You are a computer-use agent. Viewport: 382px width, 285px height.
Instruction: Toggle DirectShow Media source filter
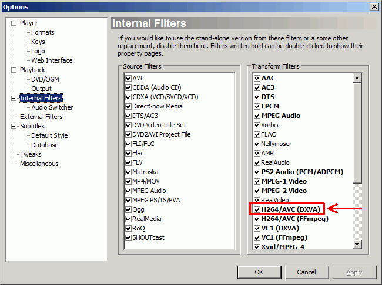point(128,107)
